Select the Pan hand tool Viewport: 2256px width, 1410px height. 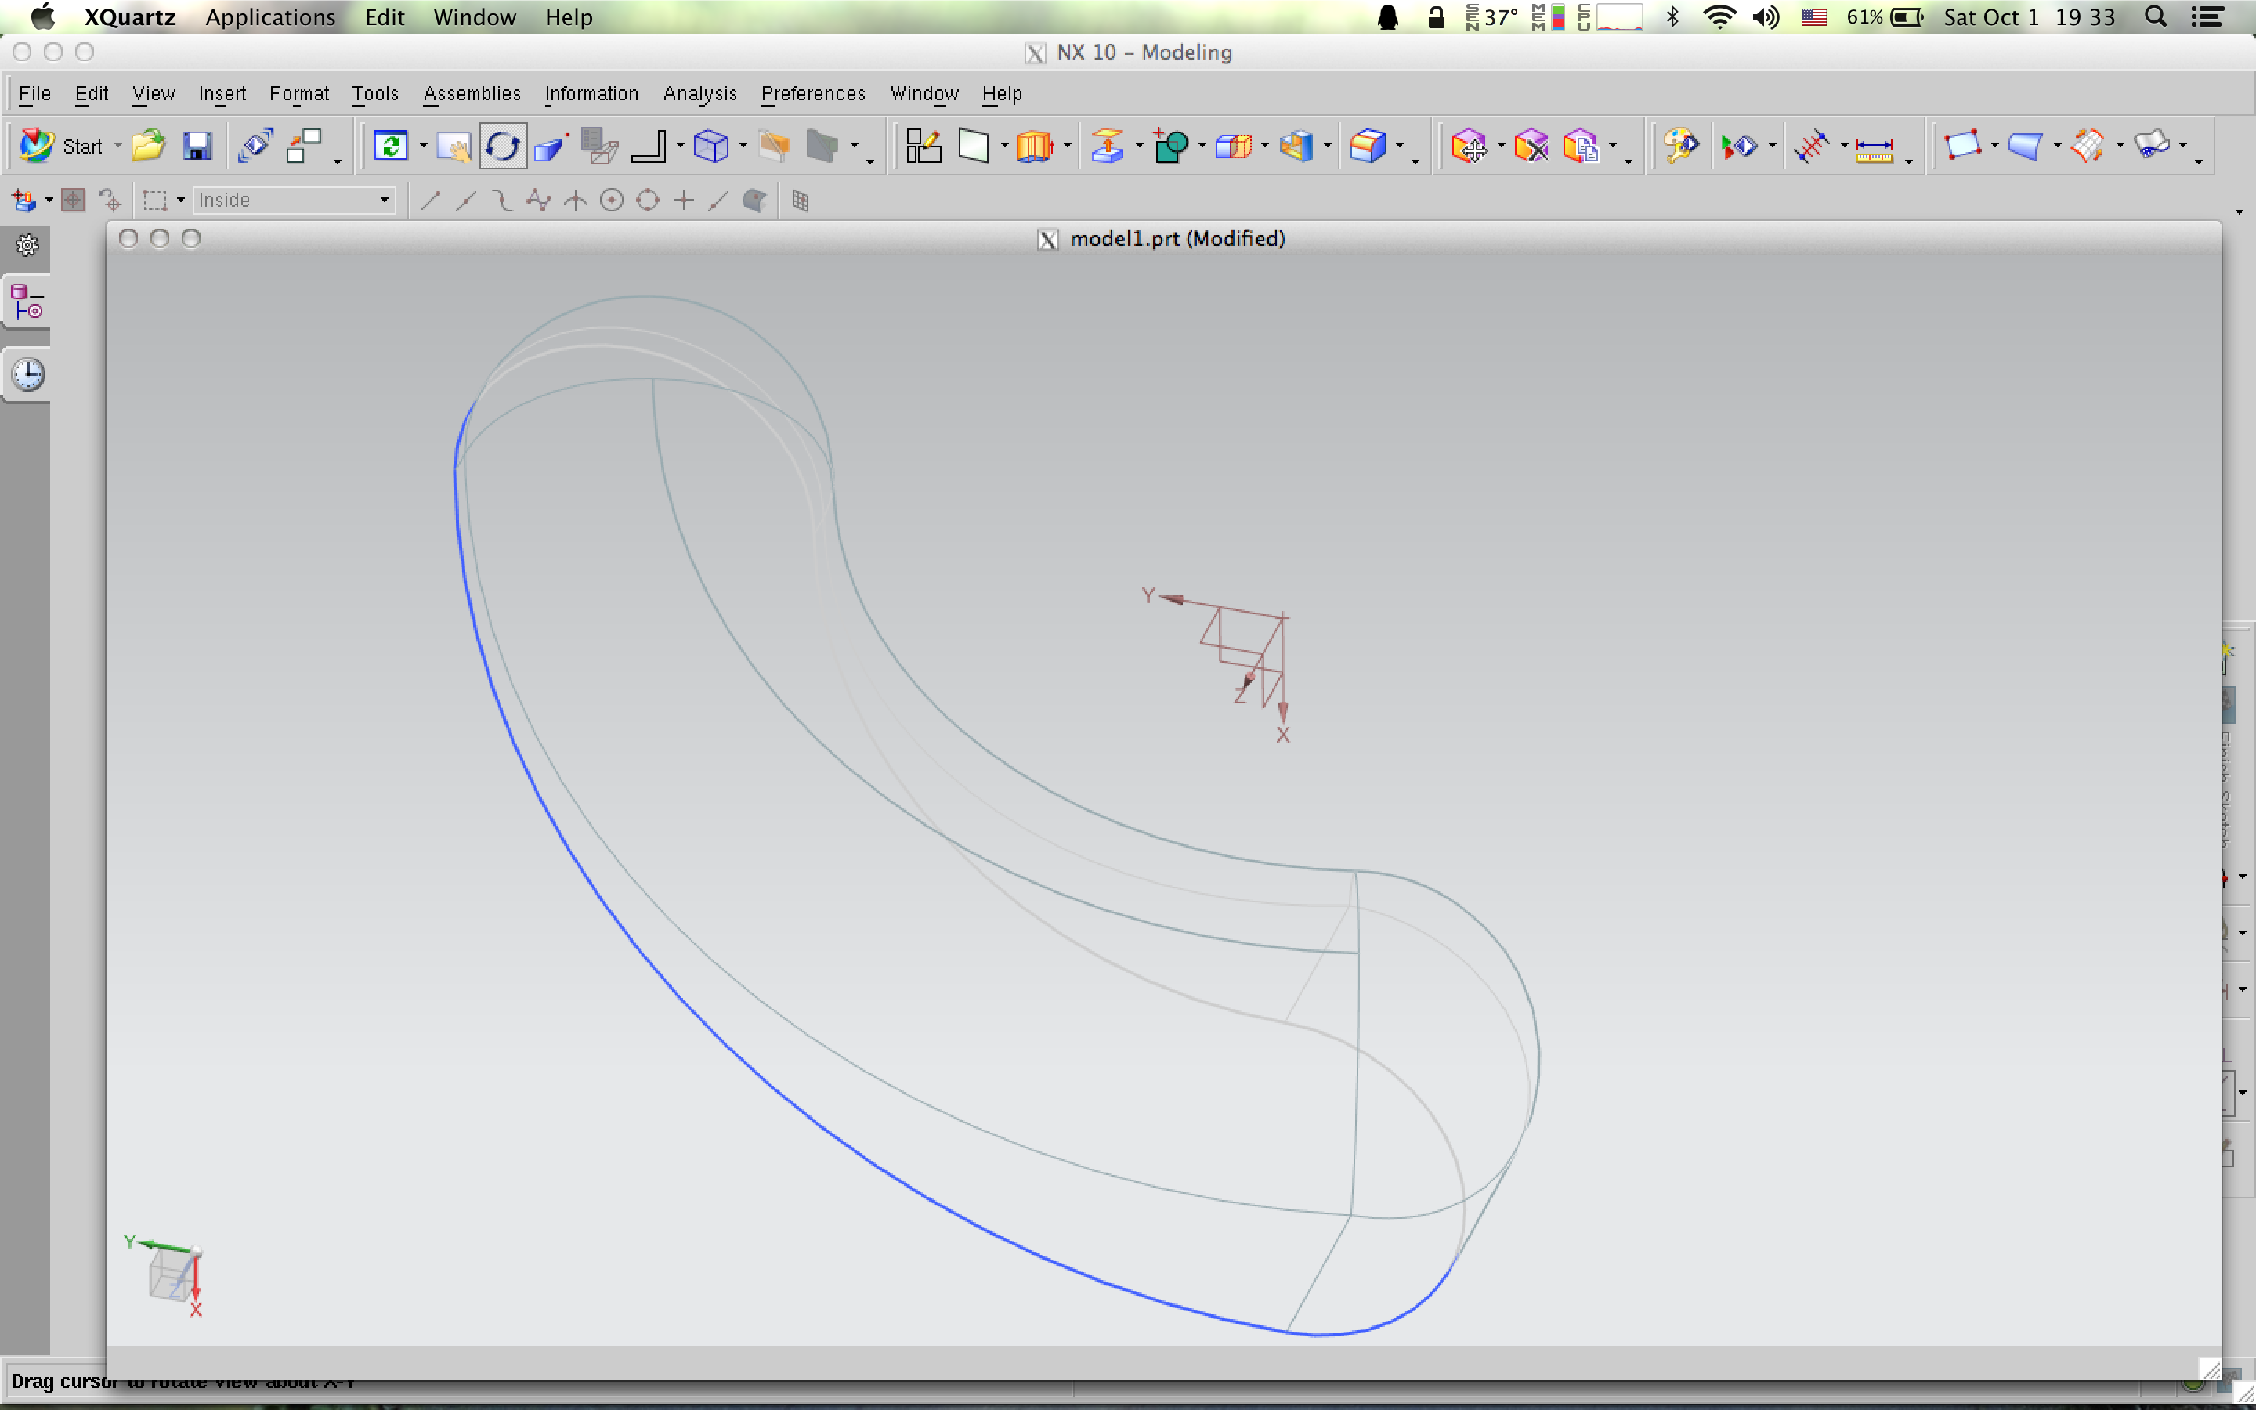click(x=454, y=146)
